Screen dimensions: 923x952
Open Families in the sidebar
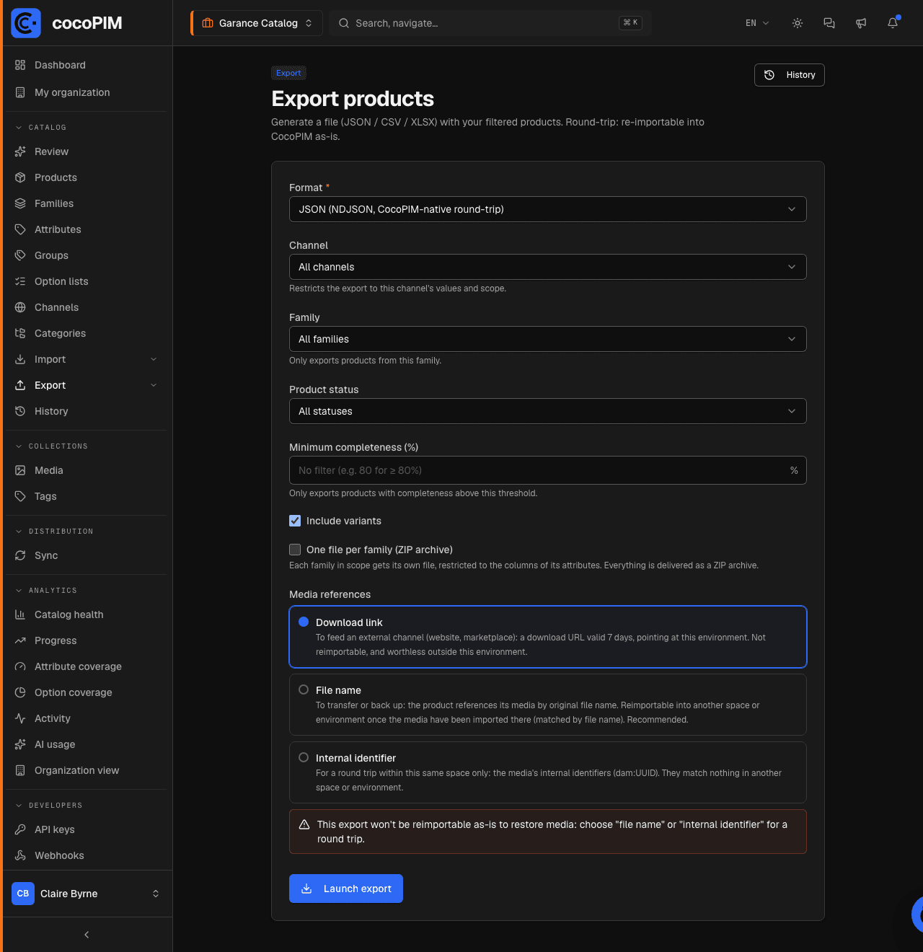click(87, 203)
